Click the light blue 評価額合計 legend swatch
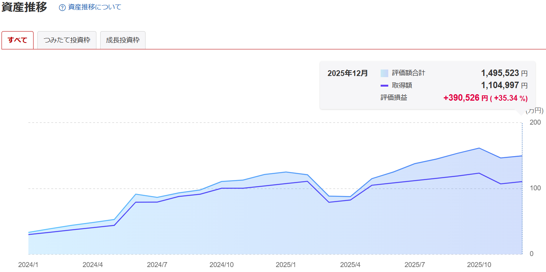Screen dimensions: 546x272 click(x=384, y=73)
